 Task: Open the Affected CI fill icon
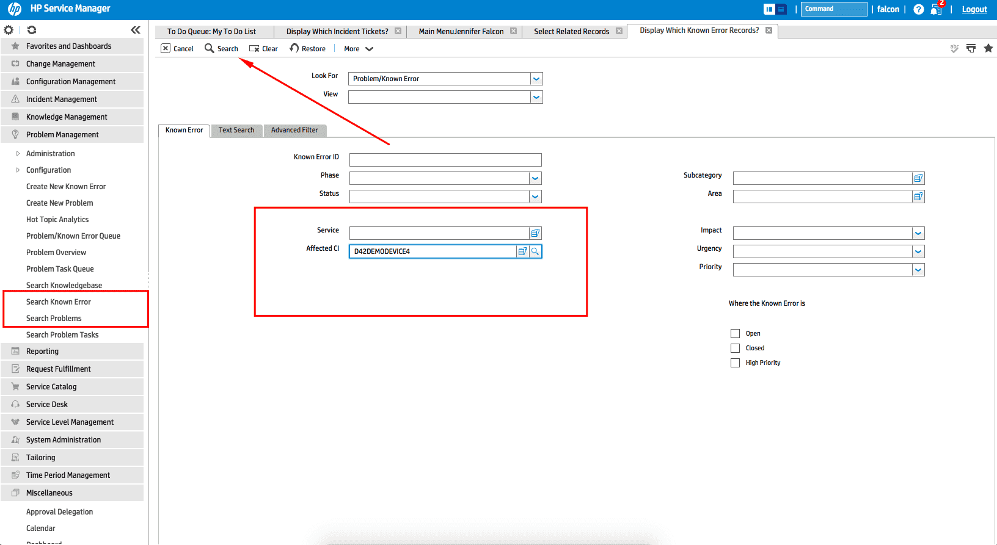point(522,251)
